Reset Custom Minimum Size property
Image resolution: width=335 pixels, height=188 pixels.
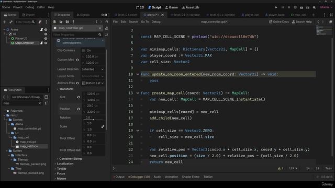tap(77, 60)
